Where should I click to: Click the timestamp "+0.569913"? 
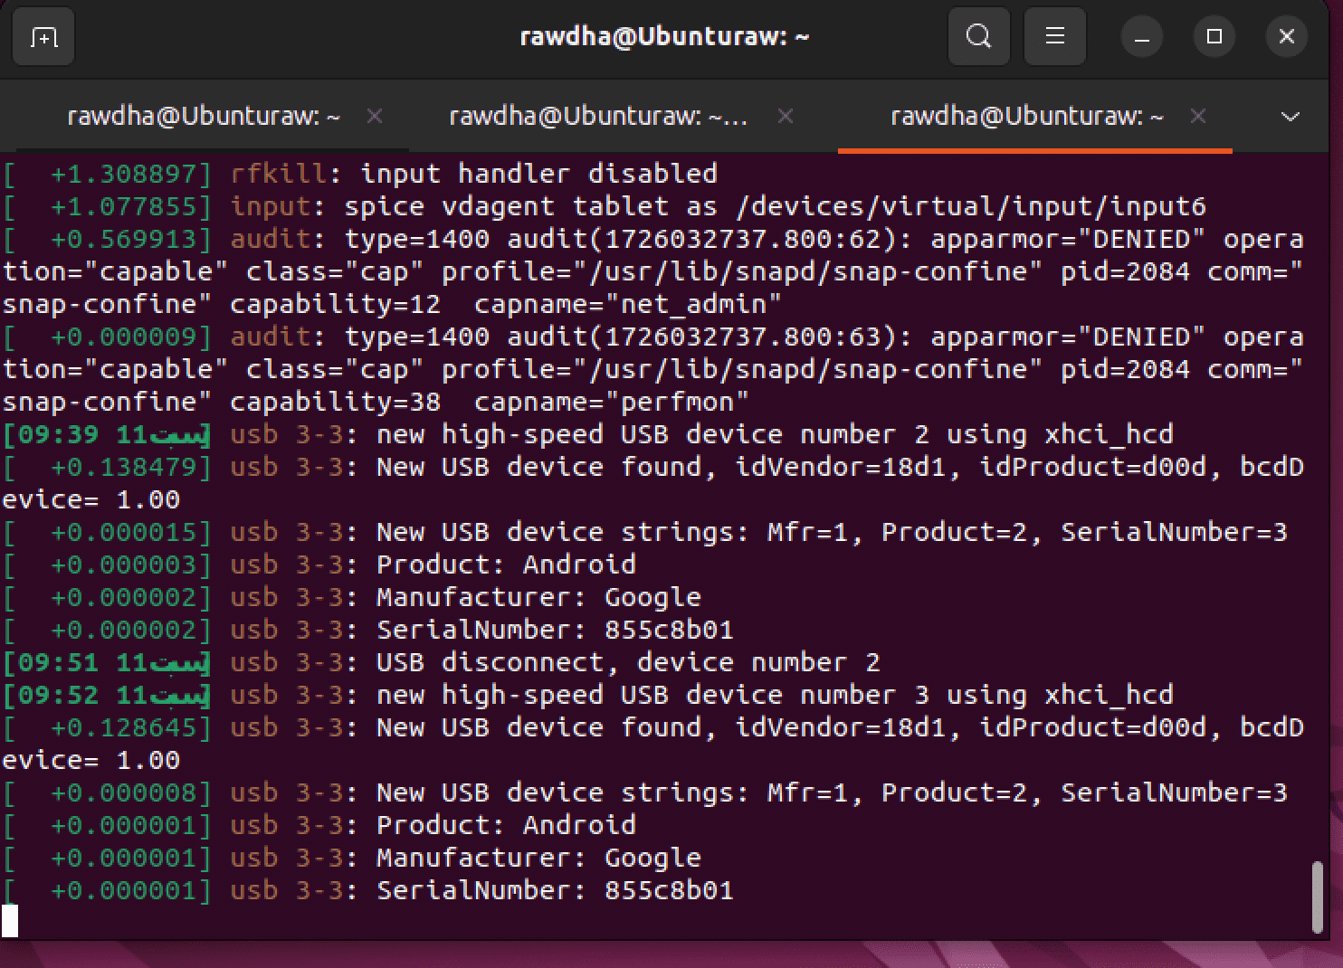[x=123, y=239]
